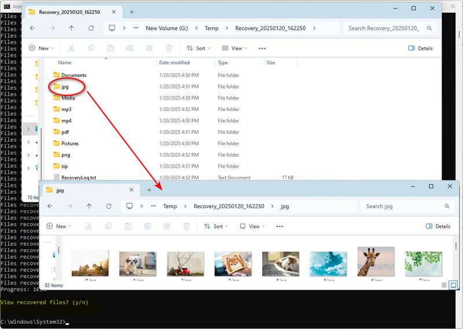Click Recovery_20250120_162250 breadcrumb in jpg window

(229, 206)
